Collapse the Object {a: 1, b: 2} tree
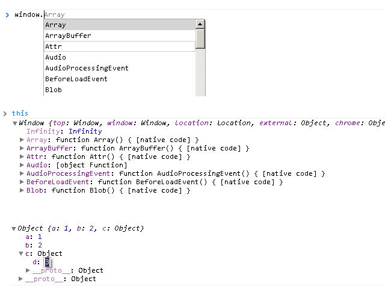 14,229
